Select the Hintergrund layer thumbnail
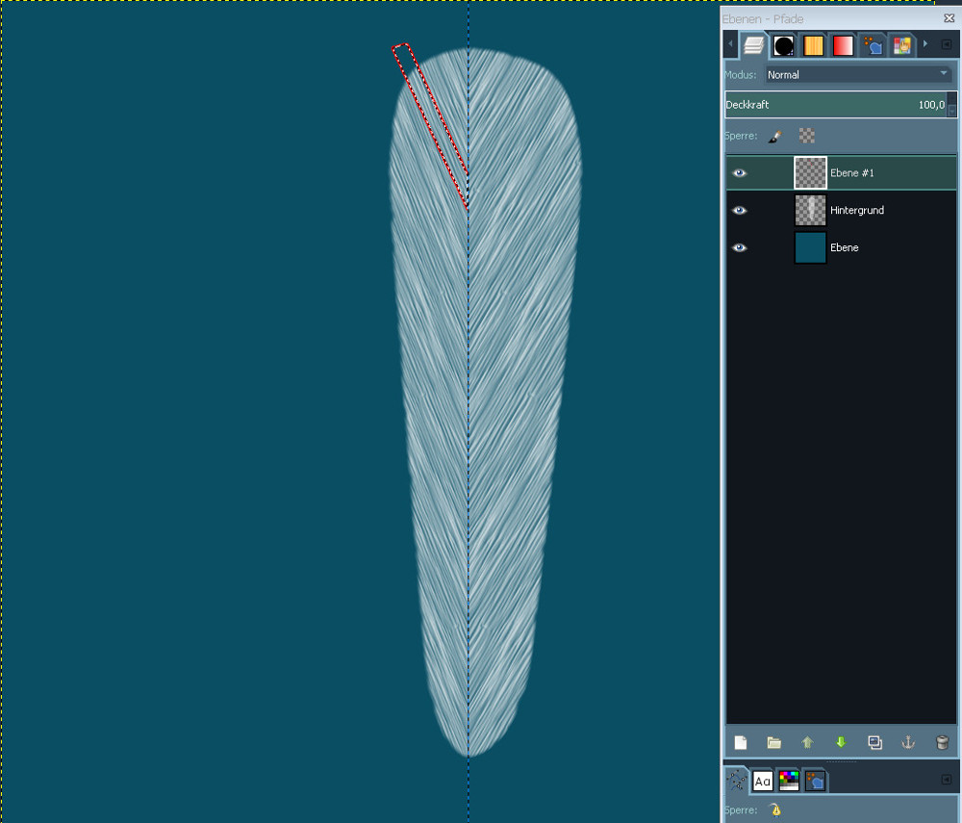This screenshot has height=823, width=962. coord(810,210)
